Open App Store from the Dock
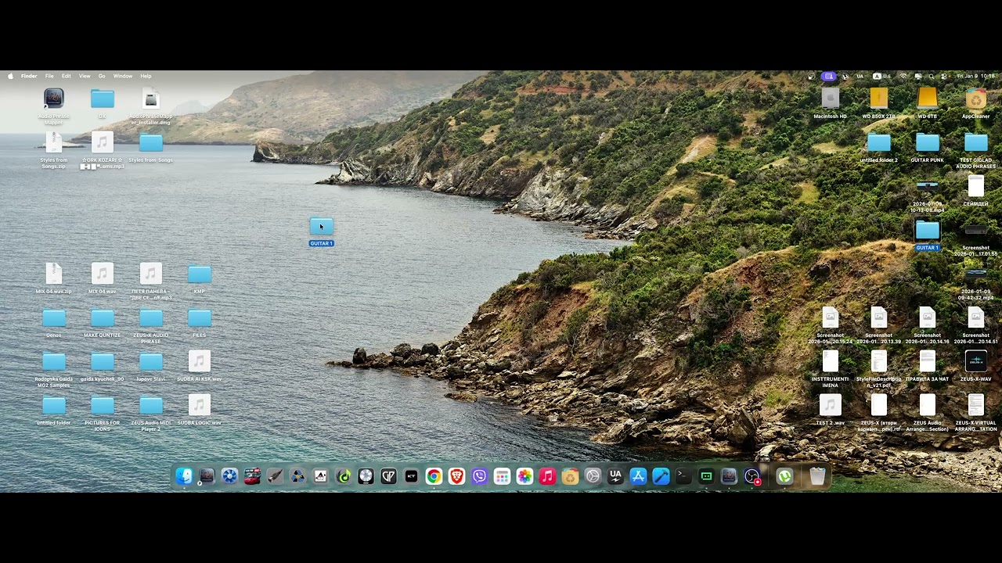This screenshot has width=1002, height=563. [x=638, y=476]
